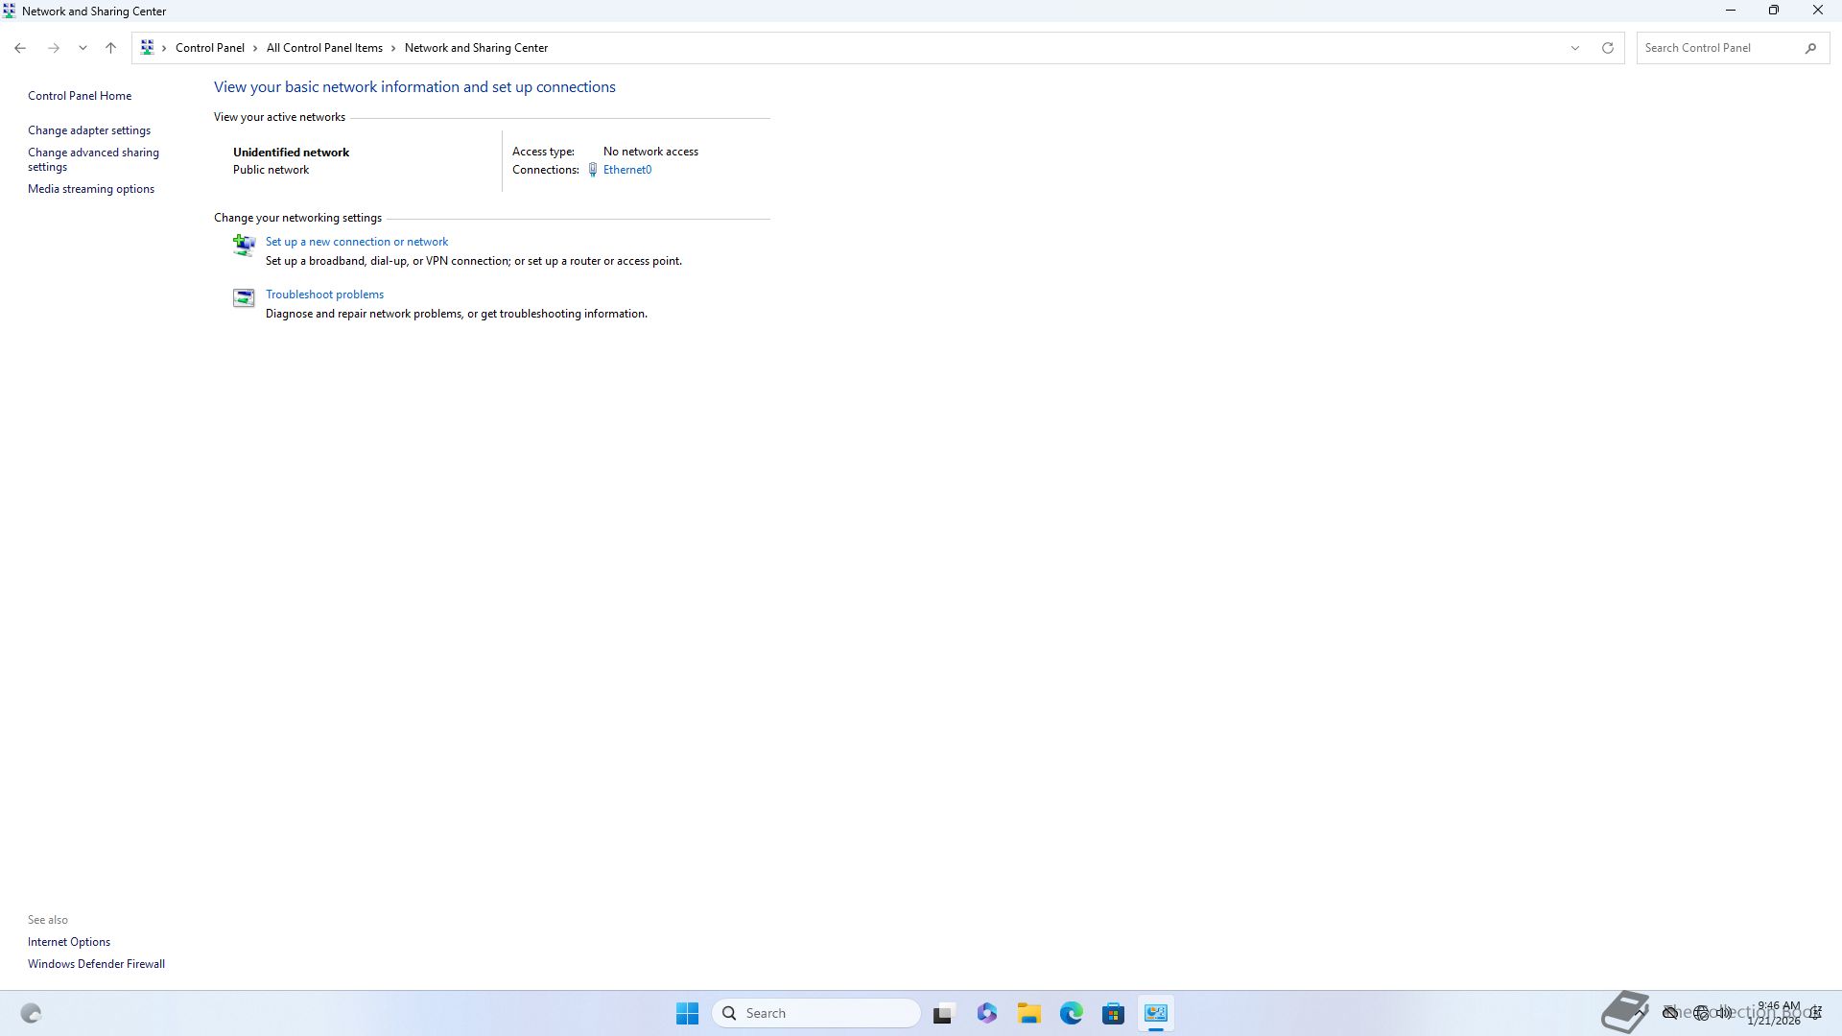Expand the address bar history dropdown
The width and height of the screenshot is (1842, 1036).
point(1574,48)
